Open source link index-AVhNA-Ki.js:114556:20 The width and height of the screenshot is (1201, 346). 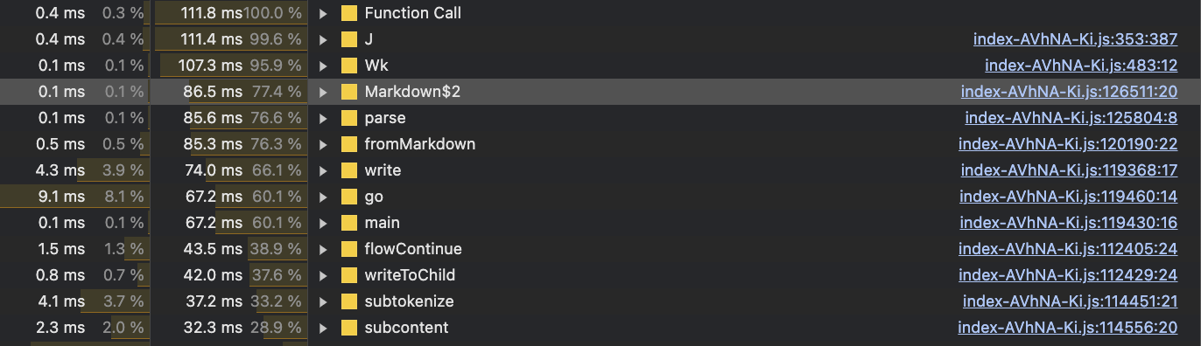coord(1067,328)
